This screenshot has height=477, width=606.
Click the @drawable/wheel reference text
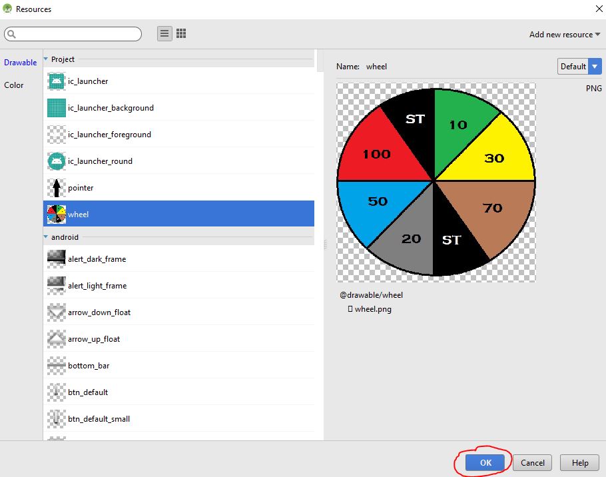[x=371, y=295]
